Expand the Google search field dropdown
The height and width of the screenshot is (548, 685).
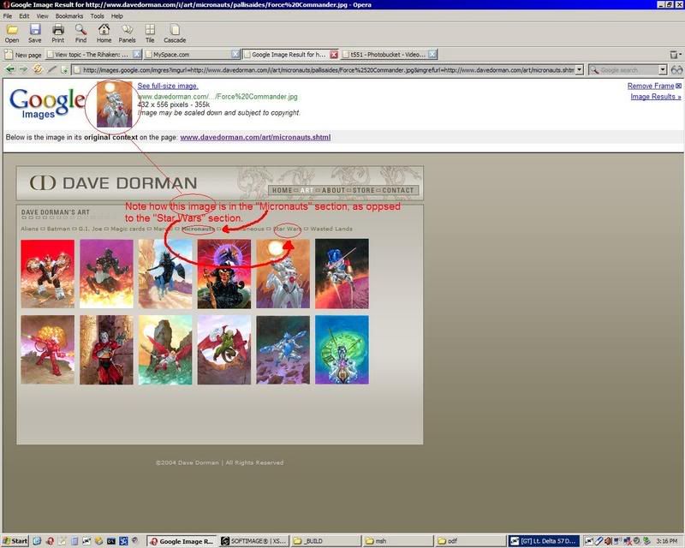tap(663, 69)
